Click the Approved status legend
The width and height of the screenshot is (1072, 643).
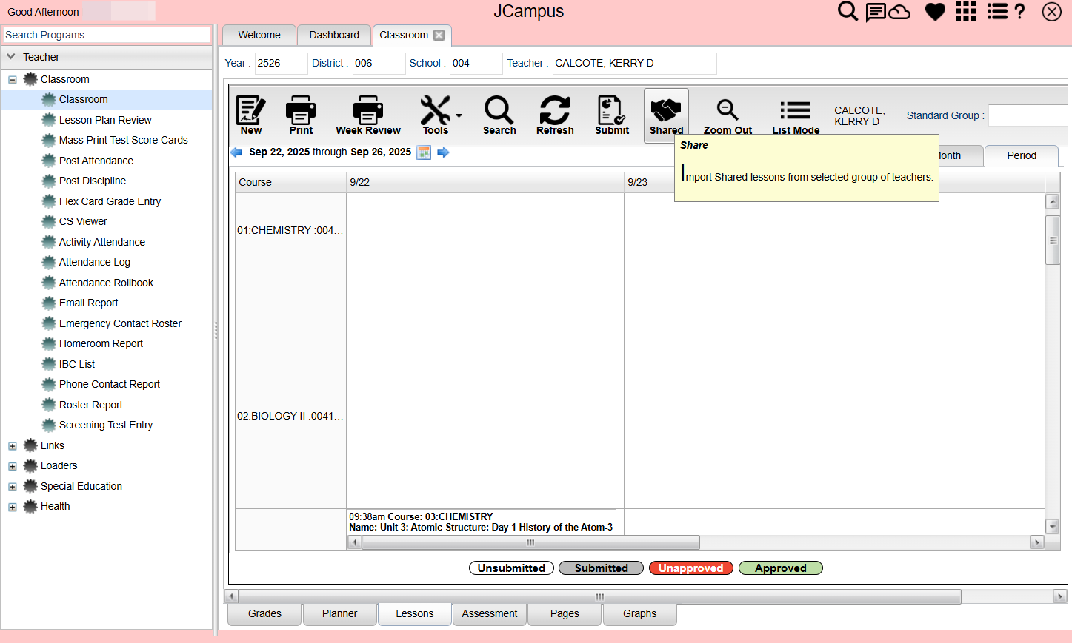coord(781,568)
